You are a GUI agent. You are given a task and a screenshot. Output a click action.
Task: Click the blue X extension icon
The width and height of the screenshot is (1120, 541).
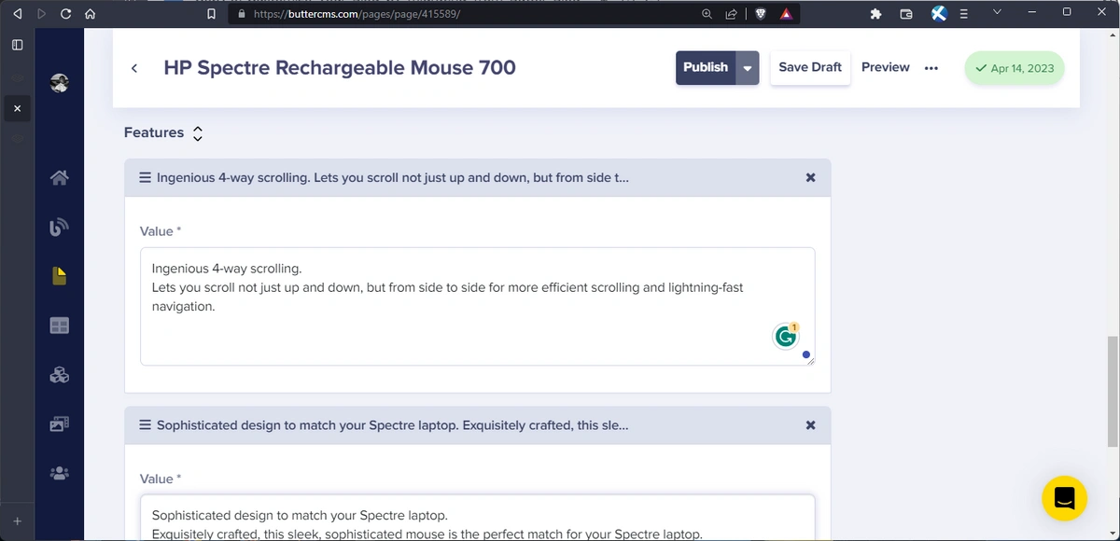click(940, 14)
